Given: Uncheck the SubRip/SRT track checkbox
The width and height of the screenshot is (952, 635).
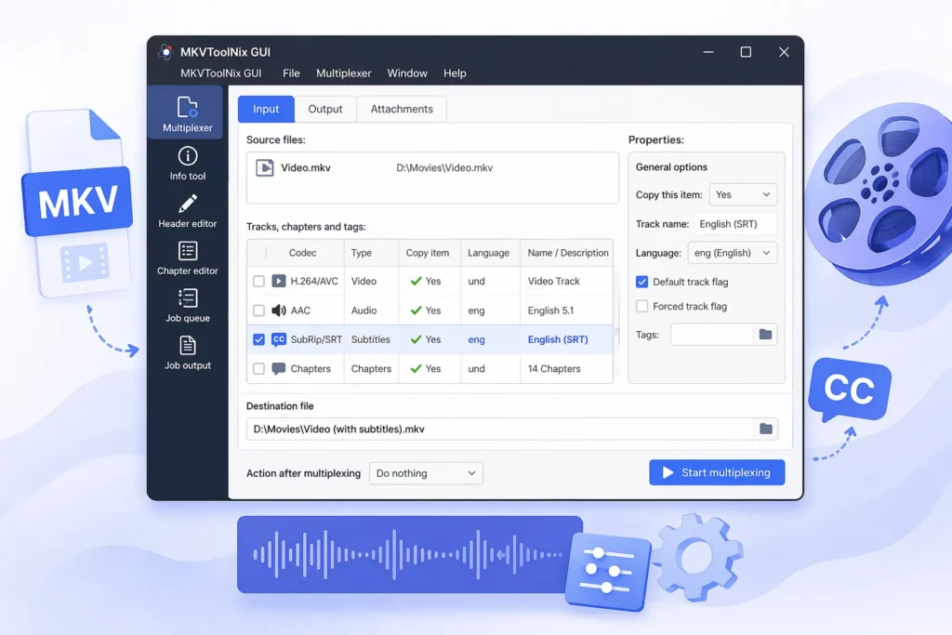Looking at the screenshot, I should coord(258,339).
